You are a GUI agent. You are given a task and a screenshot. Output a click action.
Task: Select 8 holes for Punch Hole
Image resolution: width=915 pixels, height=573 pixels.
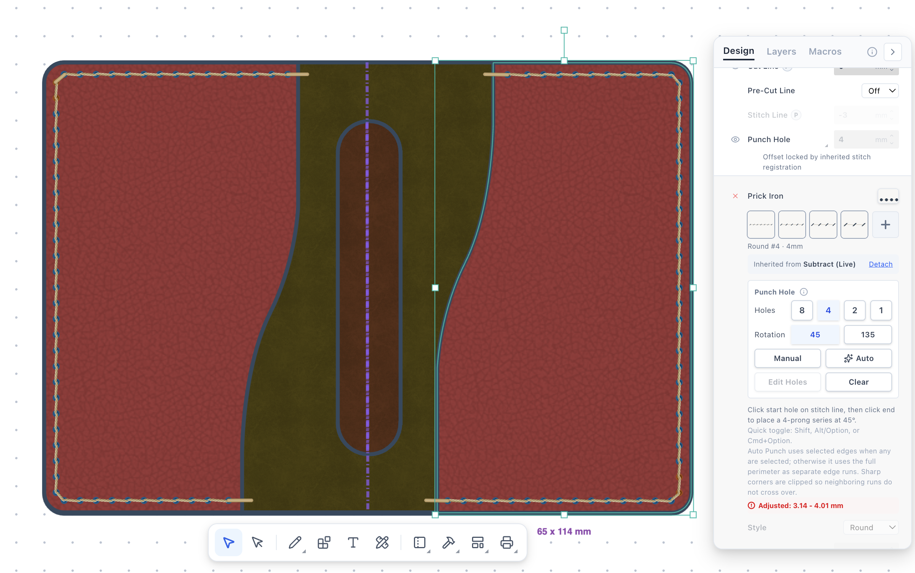tap(802, 310)
